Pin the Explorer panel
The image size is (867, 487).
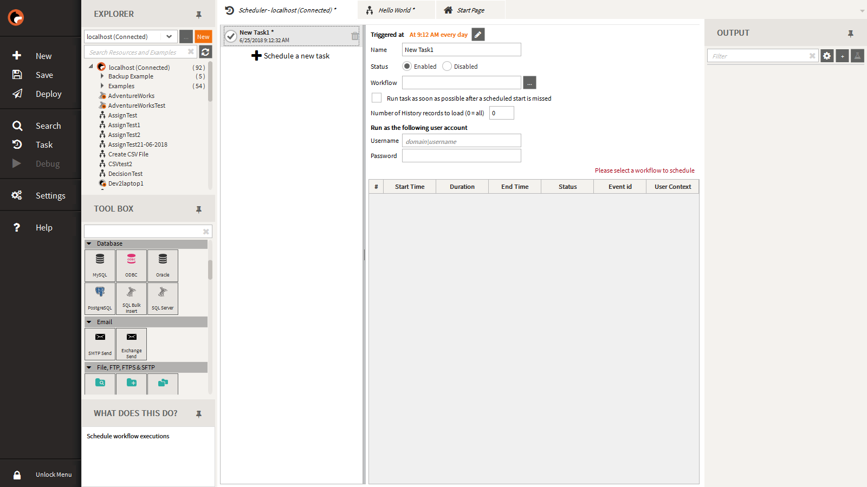click(199, 15)
